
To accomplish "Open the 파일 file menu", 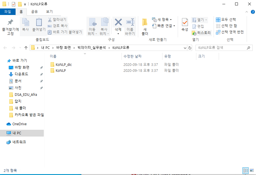I will pos(8,12).
